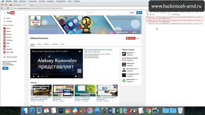The height and width of the screenshot is (115, 205).
Task: Click the search magnifier button
Action: (x=90, y=13)
